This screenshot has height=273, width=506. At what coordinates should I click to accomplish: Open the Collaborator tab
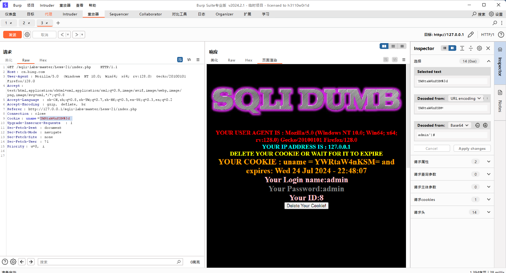tap(151, 14)
